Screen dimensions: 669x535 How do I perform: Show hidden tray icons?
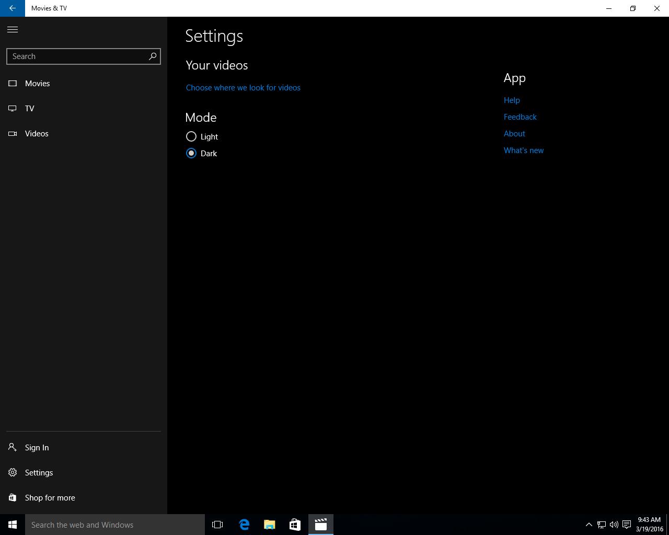coord(589,525)
